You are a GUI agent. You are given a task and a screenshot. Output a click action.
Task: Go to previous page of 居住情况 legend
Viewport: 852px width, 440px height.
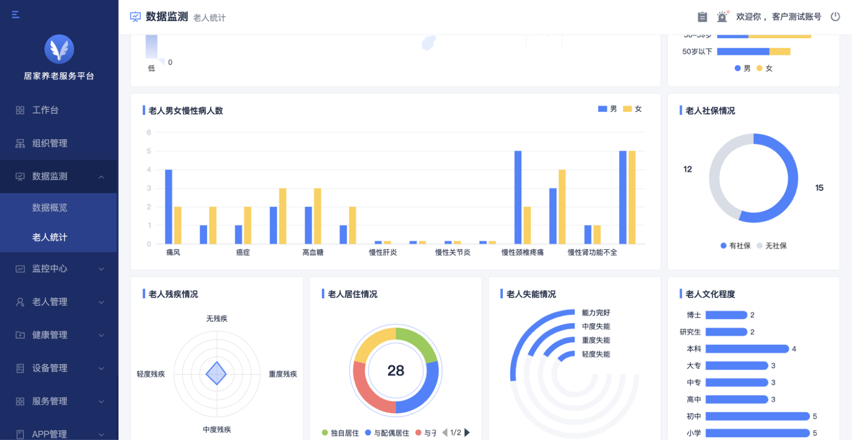(445, 433)
